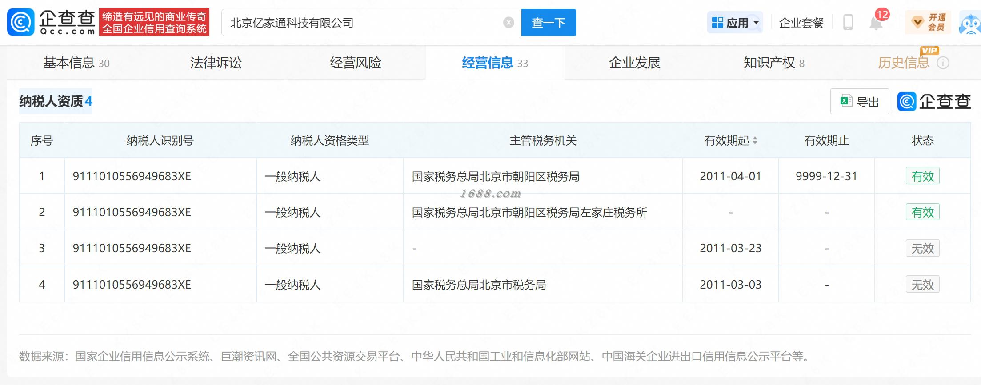Screen dimensions: 981x385
Task: Sort by 有效期起 arrows icon
Action: pyautogui.click(x=755, y=141)
